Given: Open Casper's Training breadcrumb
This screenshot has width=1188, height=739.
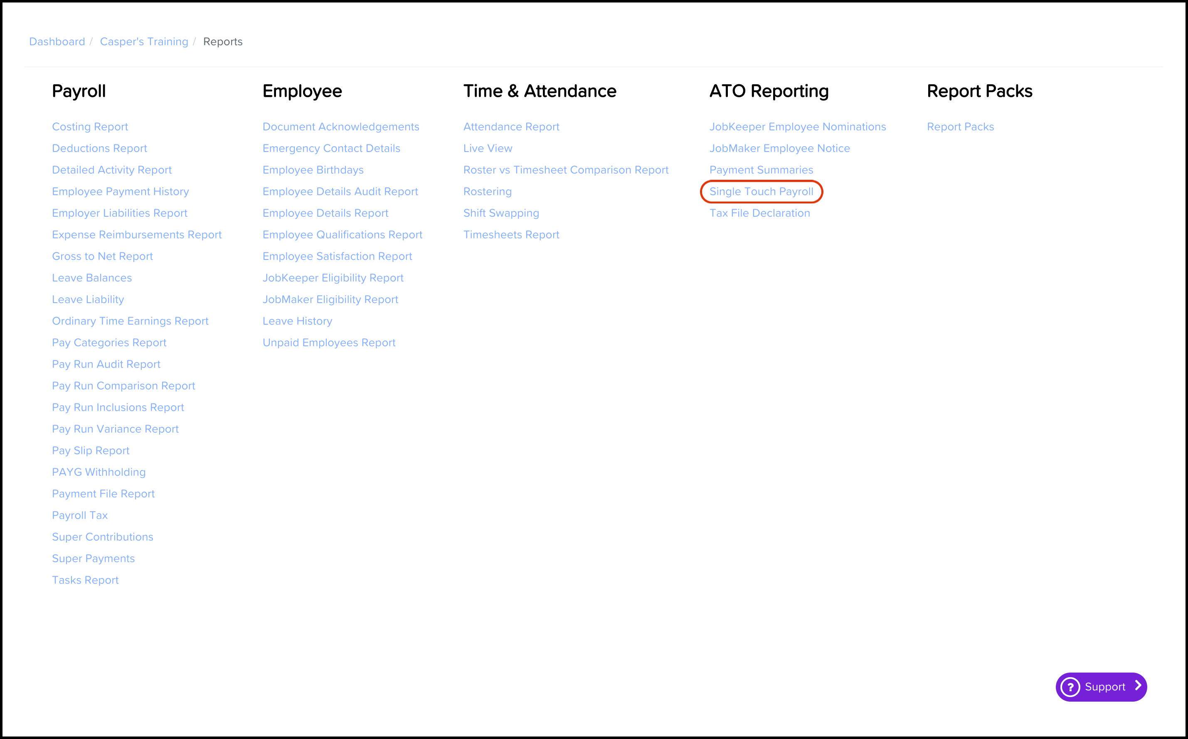Looking at the screenshot, I should tap(144, 42).
